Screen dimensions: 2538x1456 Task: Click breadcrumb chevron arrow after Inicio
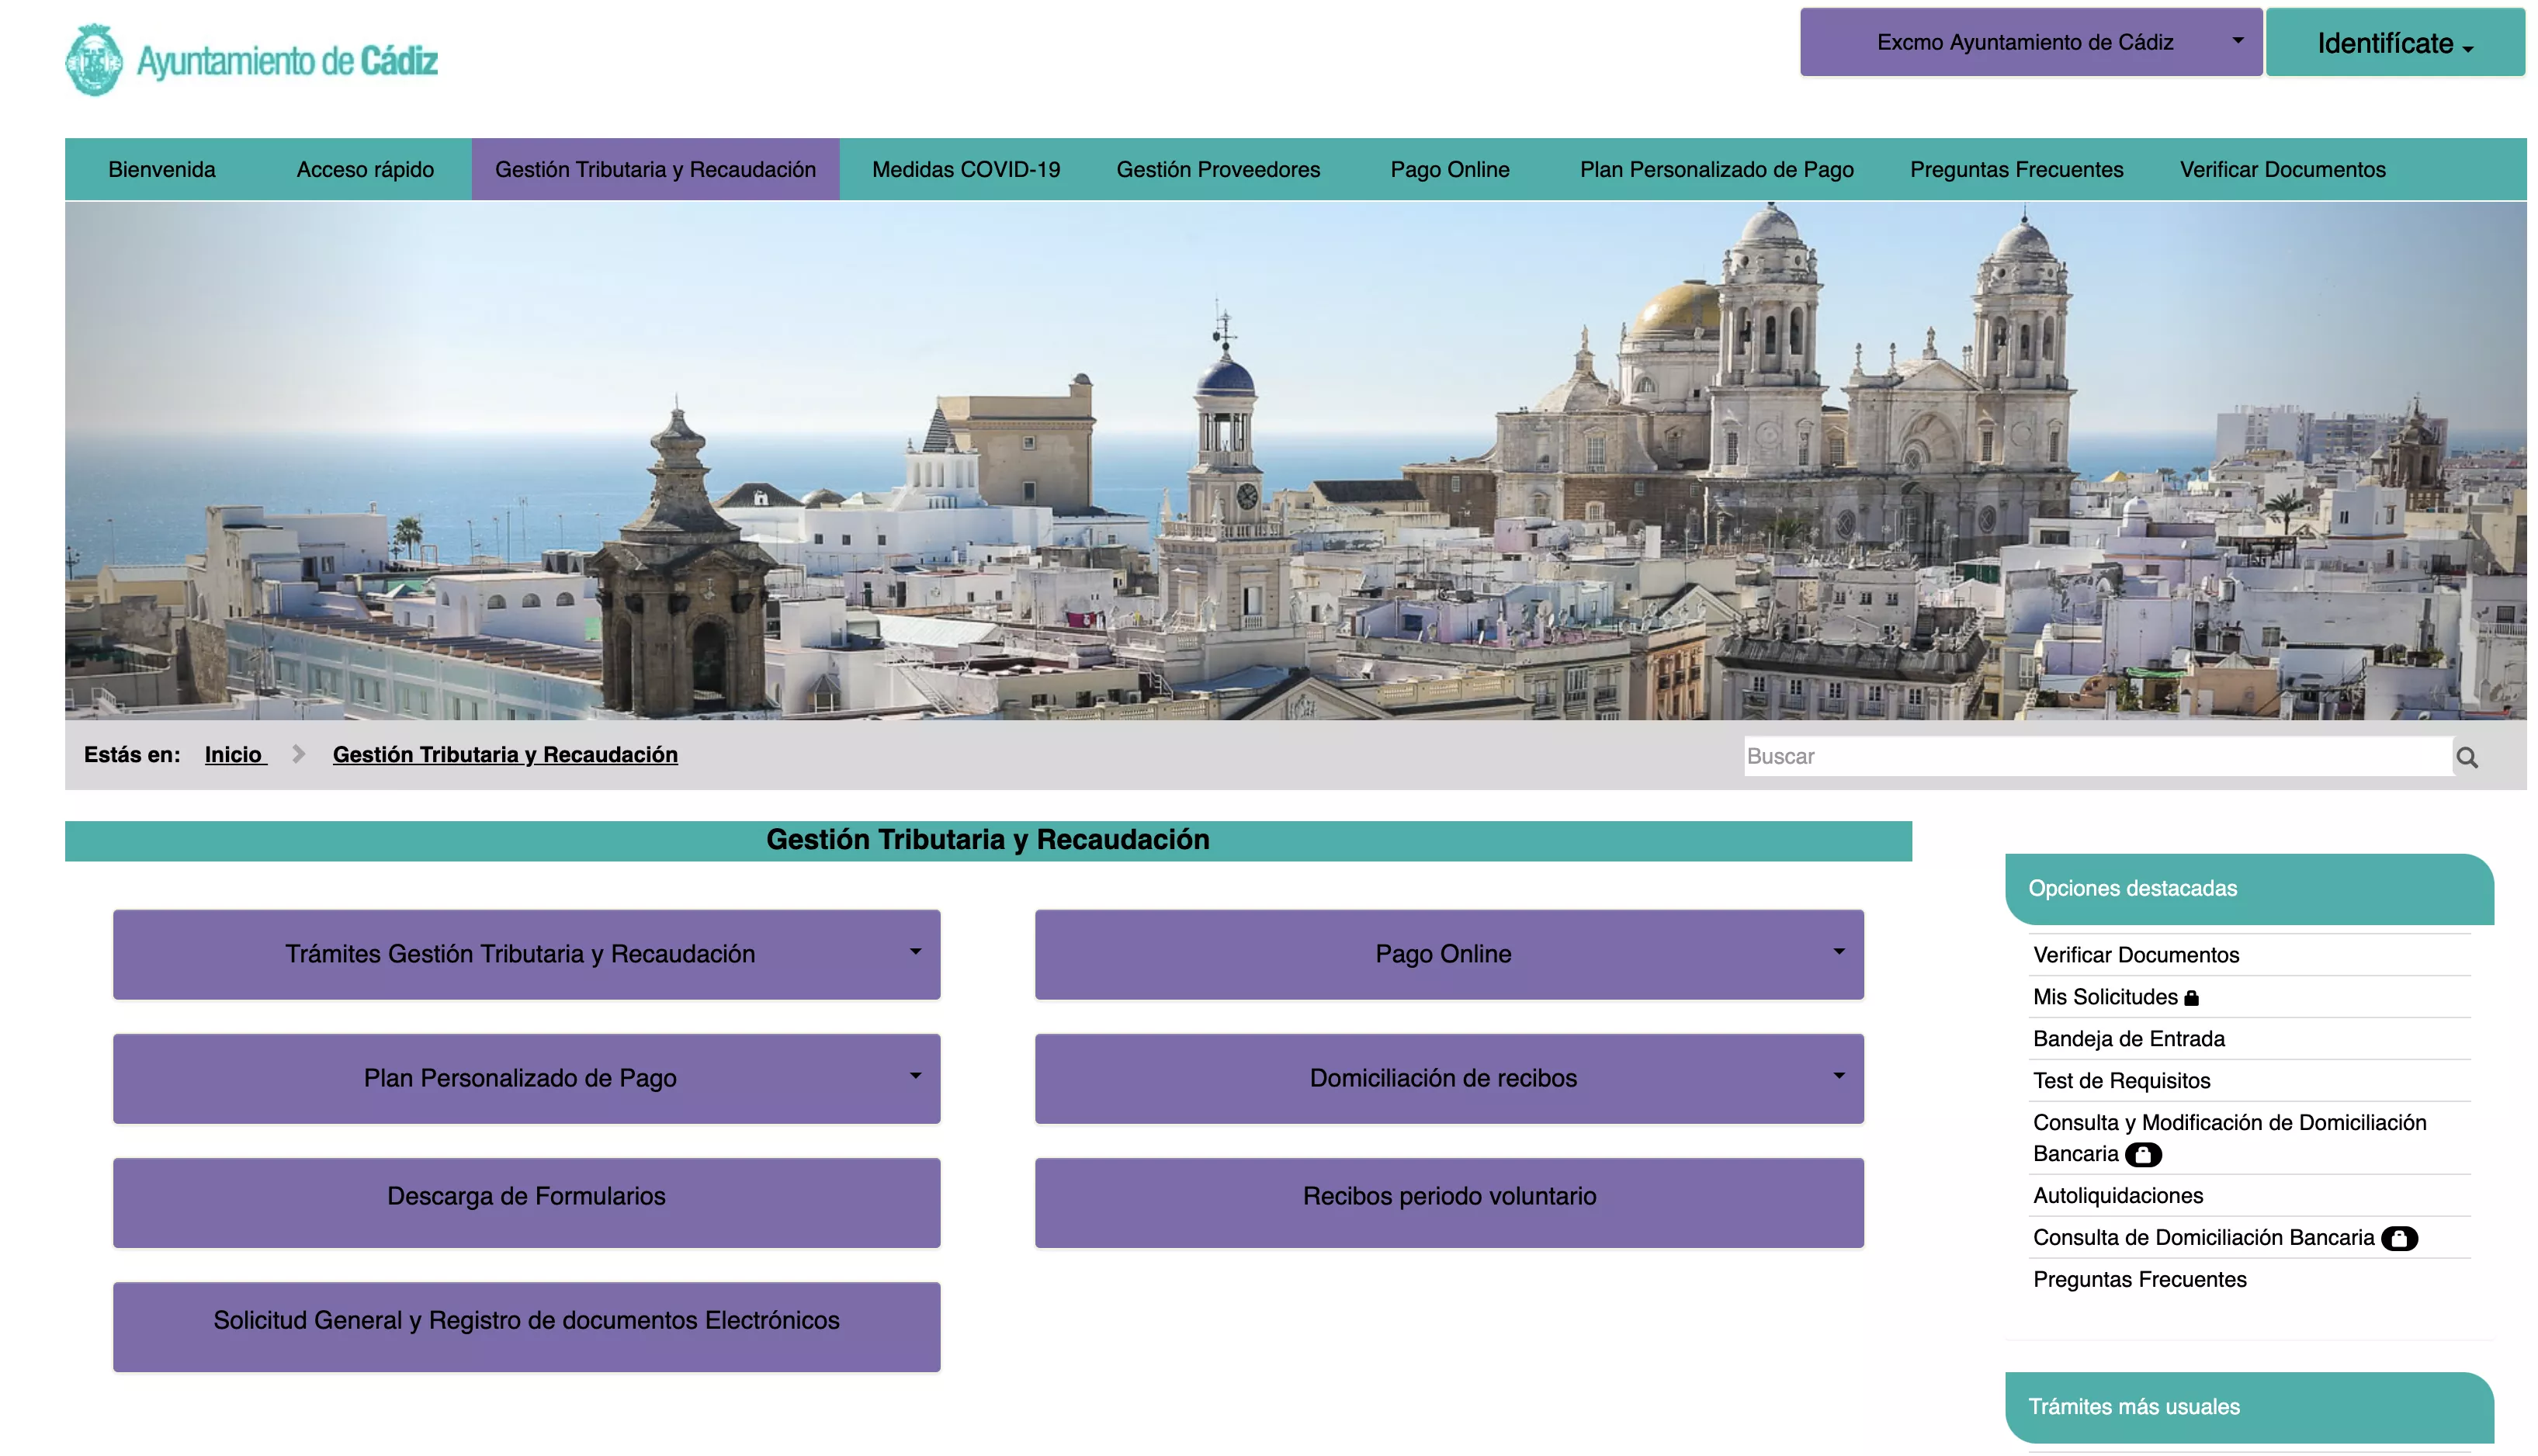click(x=298, y=755)
